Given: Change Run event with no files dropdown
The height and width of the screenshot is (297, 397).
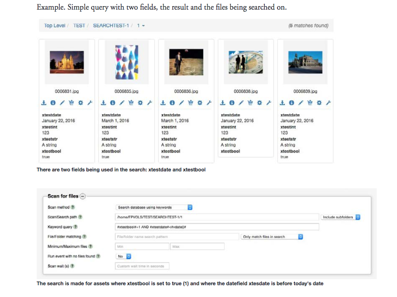Looking at the screenshot, I should pos(123,256).
